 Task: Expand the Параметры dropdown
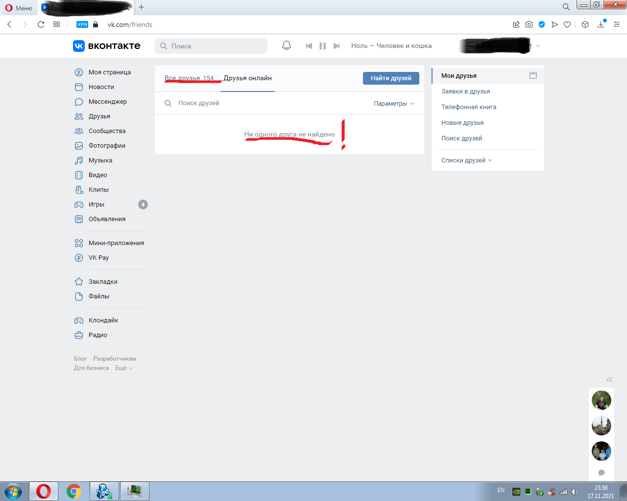tap(394, 104)
